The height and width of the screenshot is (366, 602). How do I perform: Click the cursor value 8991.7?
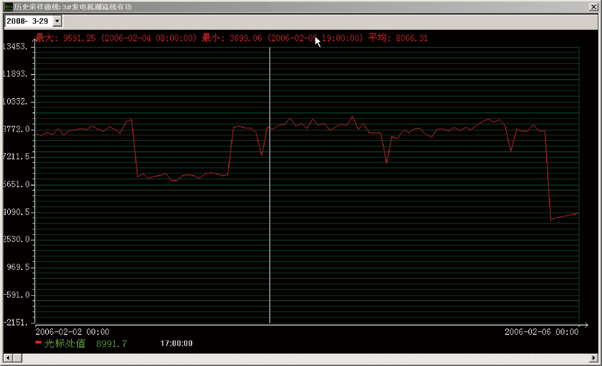tap(111, 344)
